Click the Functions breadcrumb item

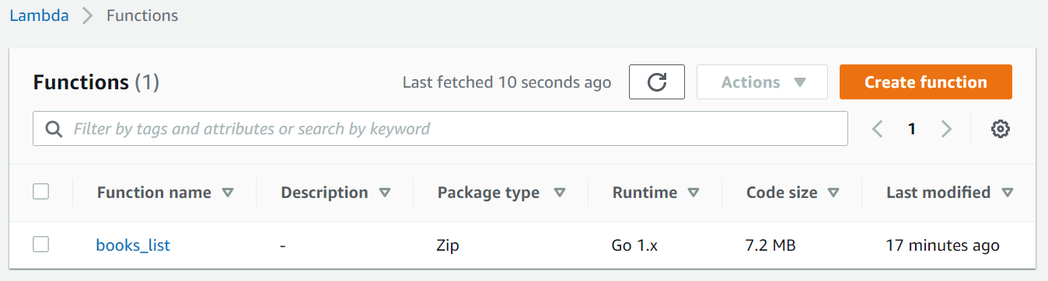[142, 16]
